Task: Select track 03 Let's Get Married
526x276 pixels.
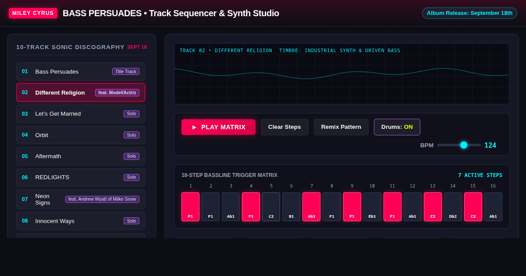Action: point(81,114)
